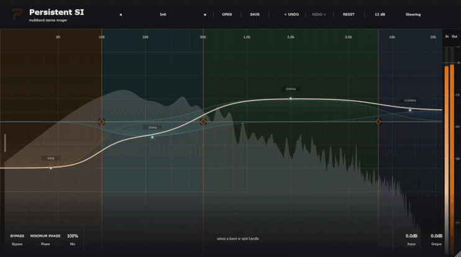Viewport: 461px width, 257px height.
Task: Click the 224Hz frequency label
Action: pos(152,127)
